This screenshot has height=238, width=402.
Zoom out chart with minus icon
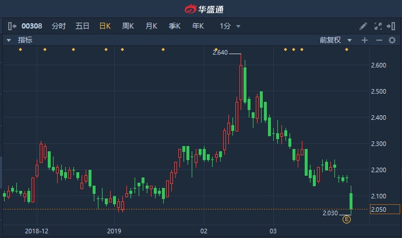pos(379,40)
